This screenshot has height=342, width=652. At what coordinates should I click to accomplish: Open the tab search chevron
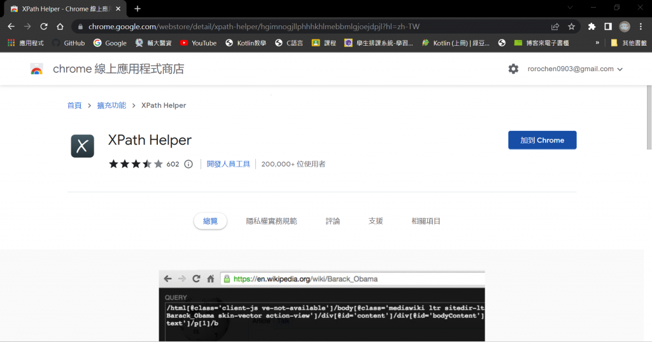click(570, 8)
